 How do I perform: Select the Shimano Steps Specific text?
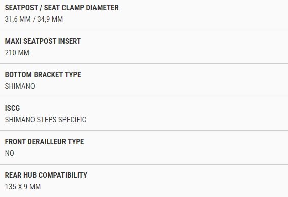pyautogui.click(x=46, y=120)
